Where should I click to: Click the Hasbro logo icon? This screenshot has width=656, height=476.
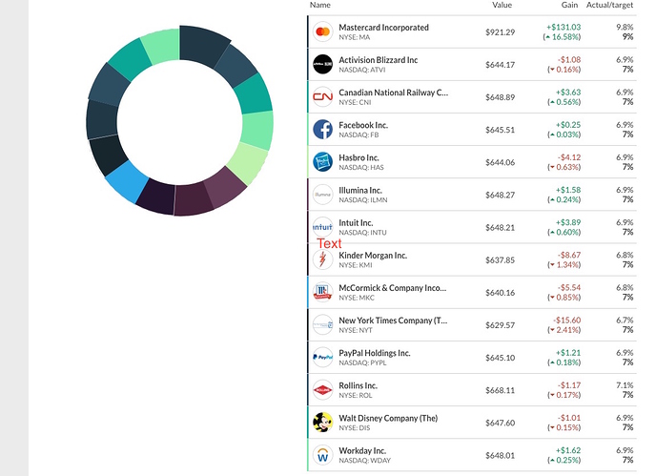coord(322,162)
